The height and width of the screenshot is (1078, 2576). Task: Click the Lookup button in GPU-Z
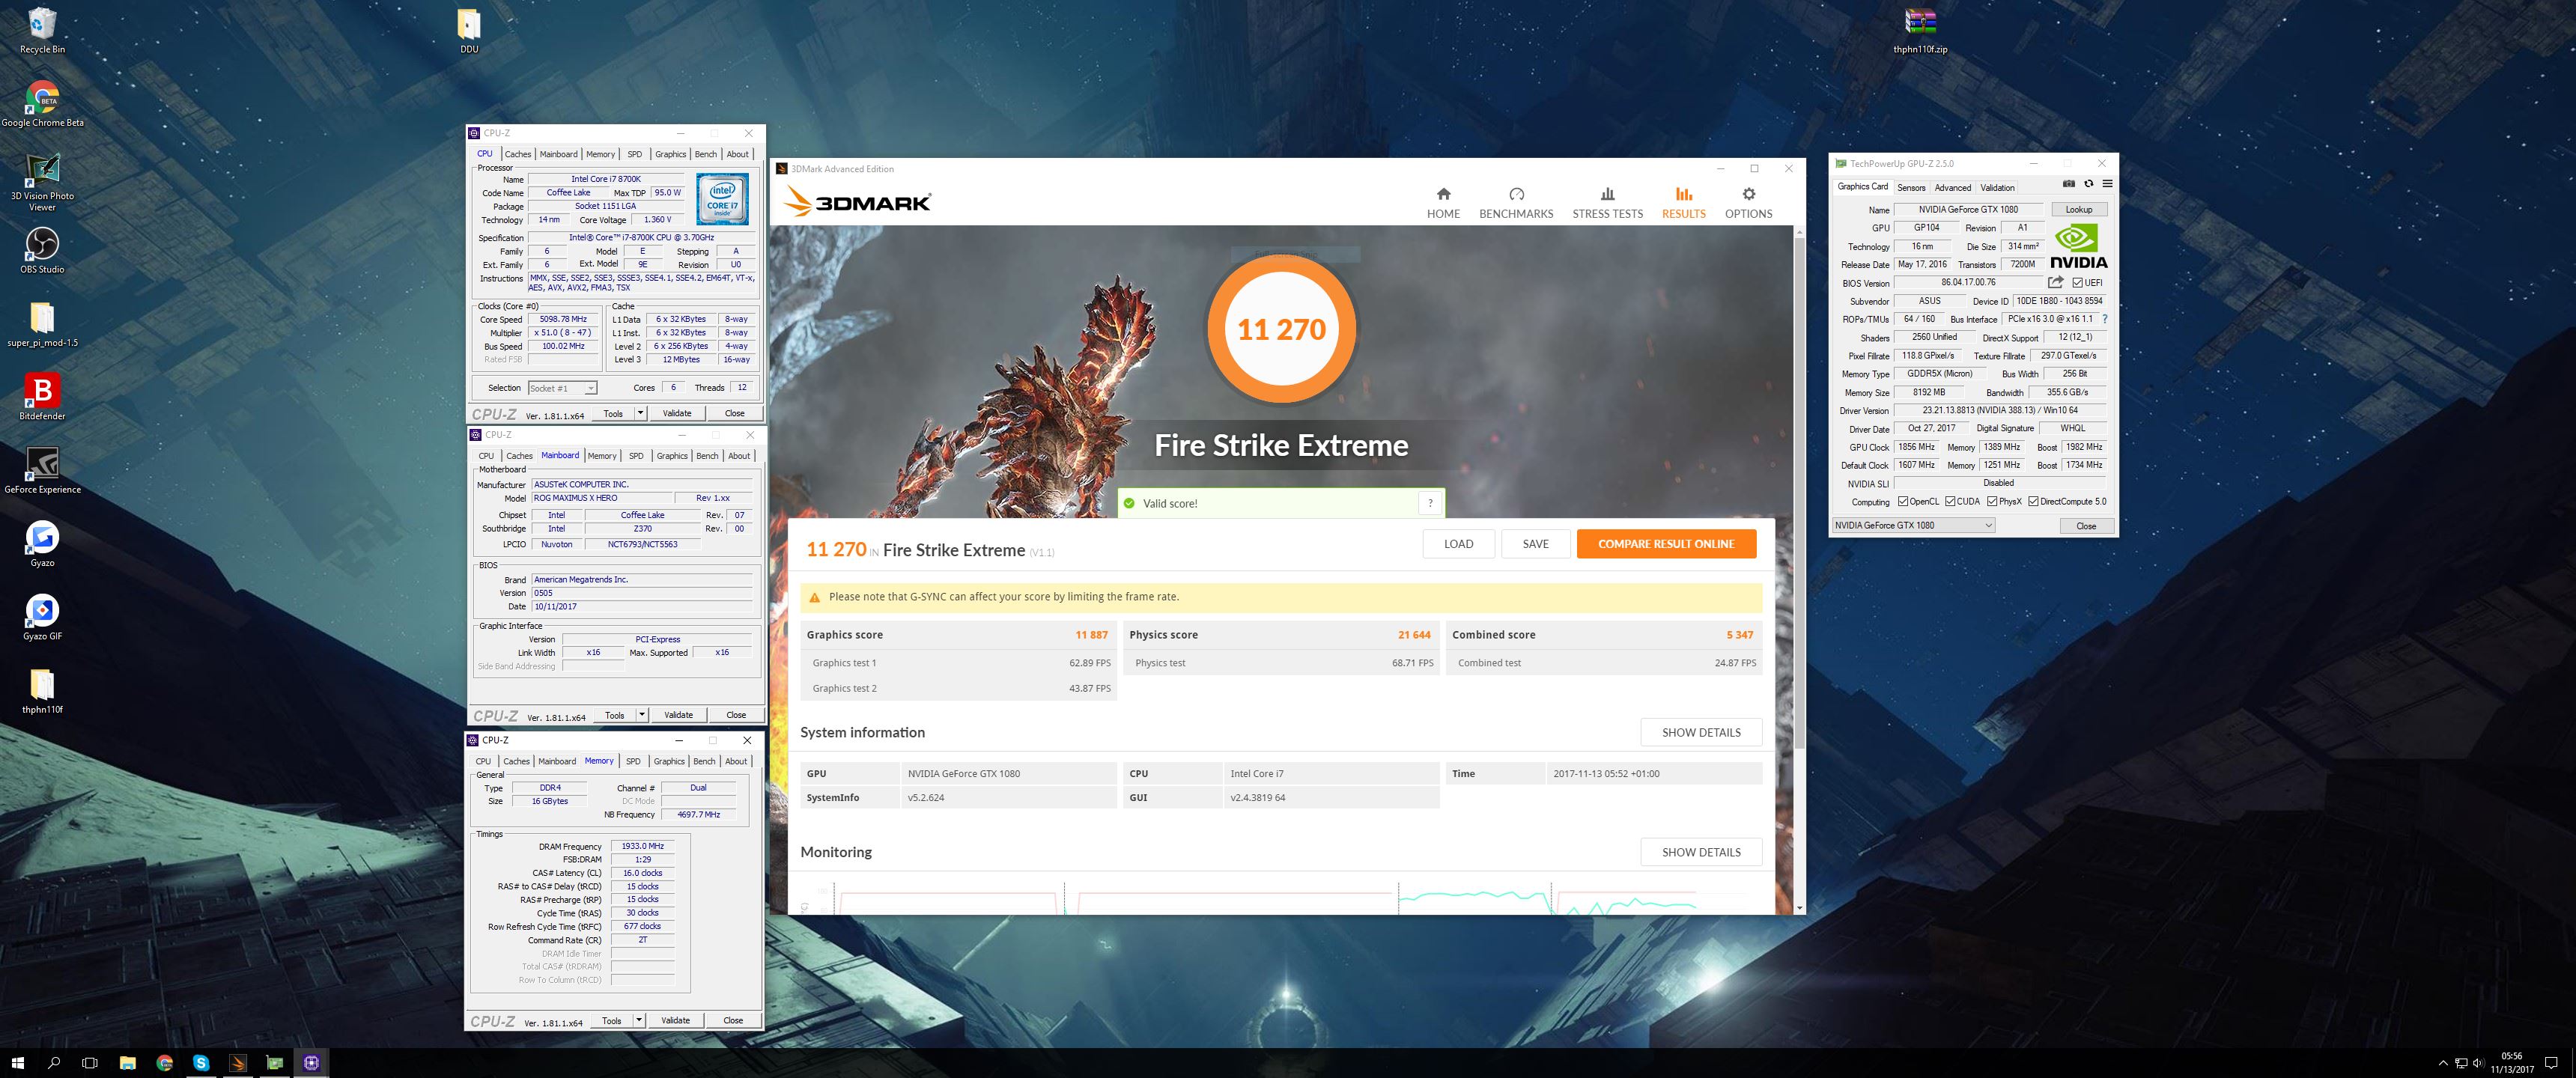coord(2079,209)
